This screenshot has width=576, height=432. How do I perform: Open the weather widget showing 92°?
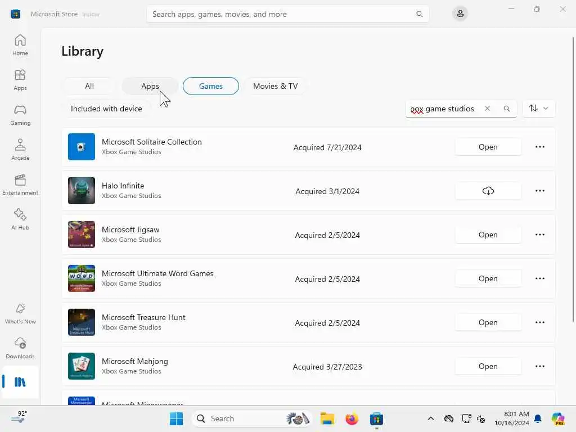pyautogui.click(x=19, y=418)
